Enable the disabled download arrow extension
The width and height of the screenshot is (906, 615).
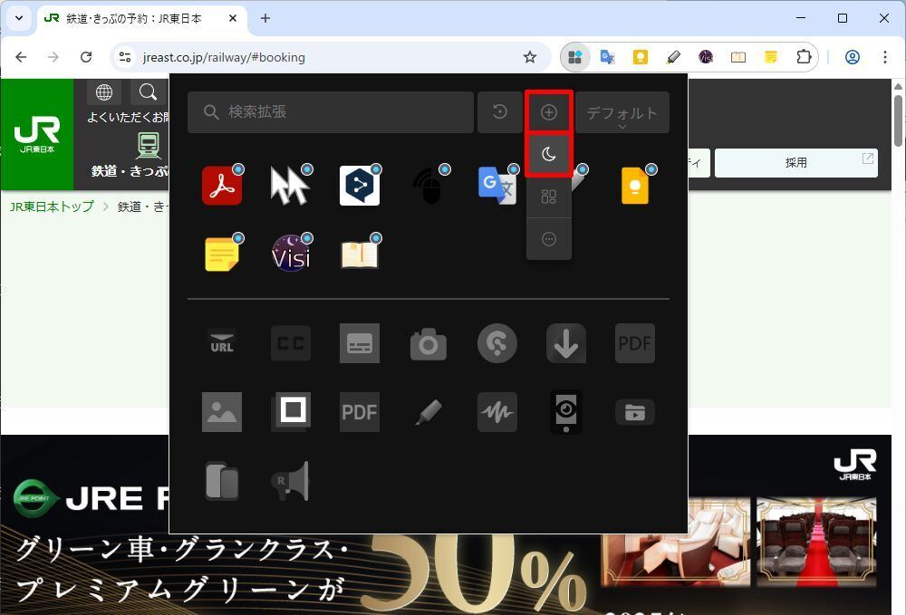[x=566, y=343]
